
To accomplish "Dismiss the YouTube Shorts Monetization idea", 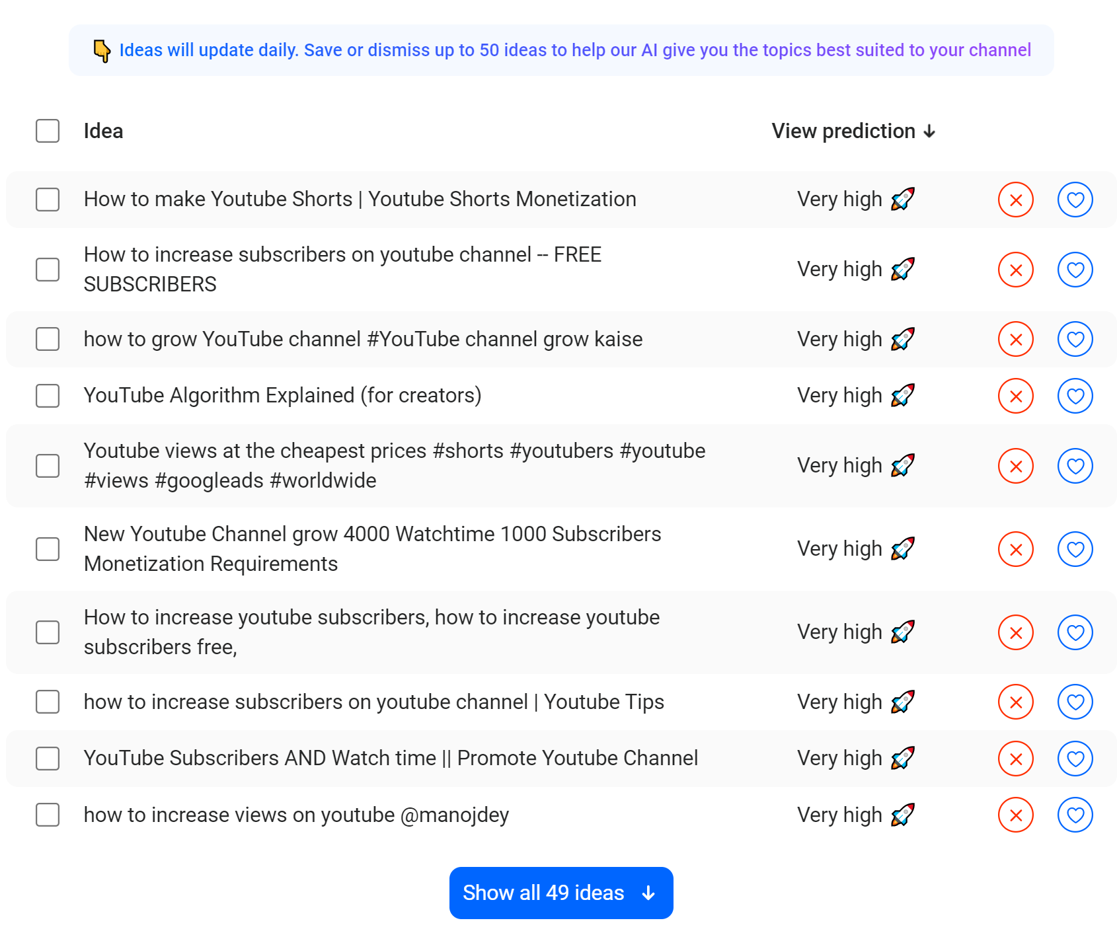I will (1015, 200).
